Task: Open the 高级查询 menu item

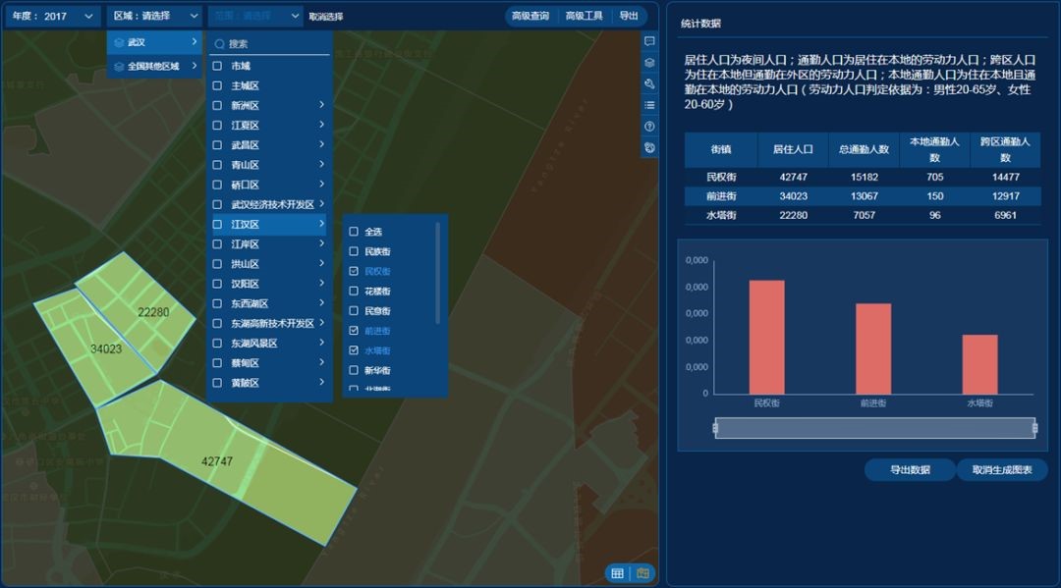Action: tap(530, 16)
